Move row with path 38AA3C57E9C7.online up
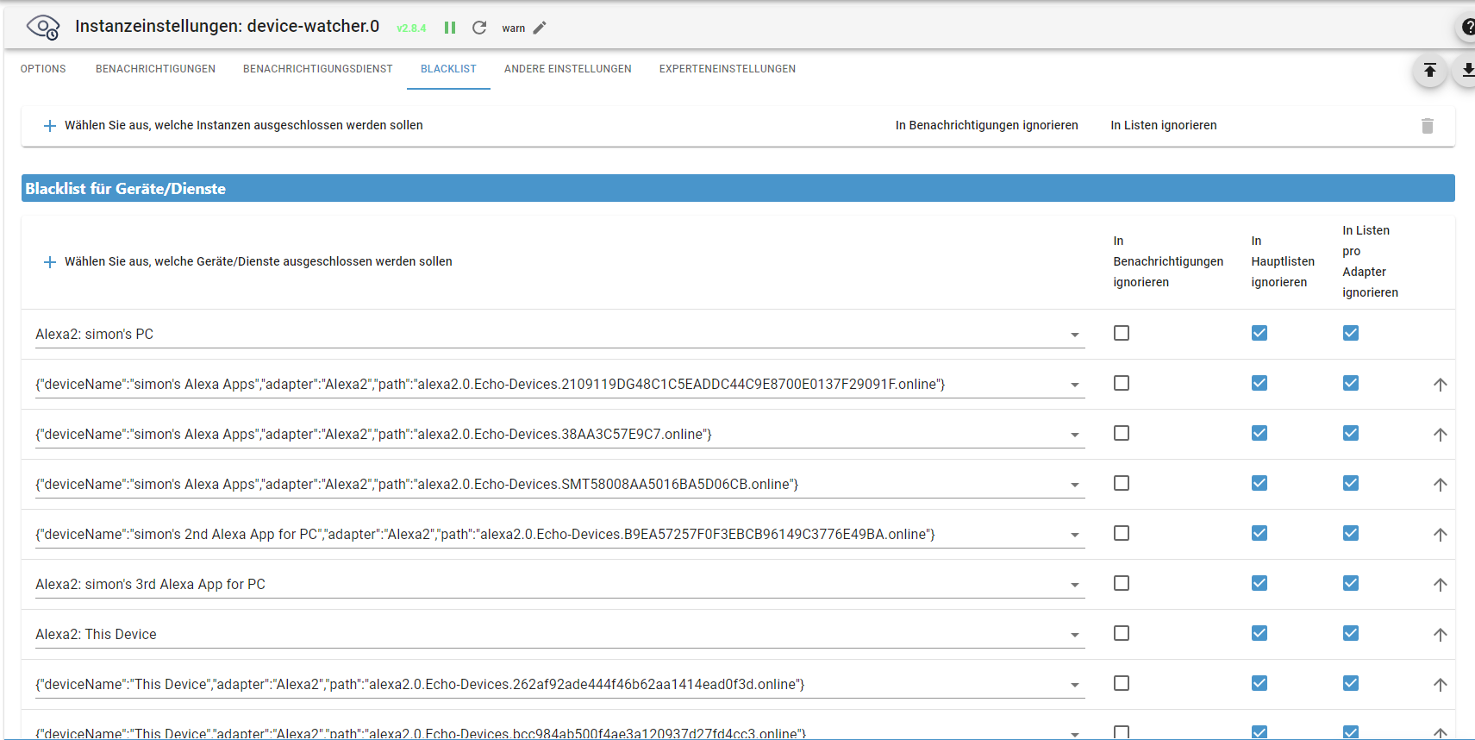Image resolution: width=1475 pixels, height=740 pixels. coord(1440,435)
